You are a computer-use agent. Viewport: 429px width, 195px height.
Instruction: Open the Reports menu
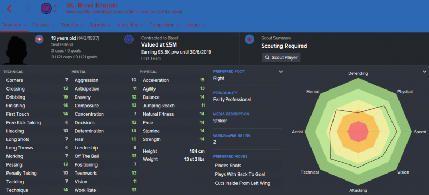point(100,25)
